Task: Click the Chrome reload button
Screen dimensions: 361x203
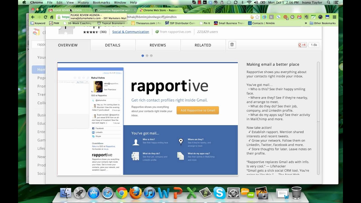Action: click(x=45, y=17)
